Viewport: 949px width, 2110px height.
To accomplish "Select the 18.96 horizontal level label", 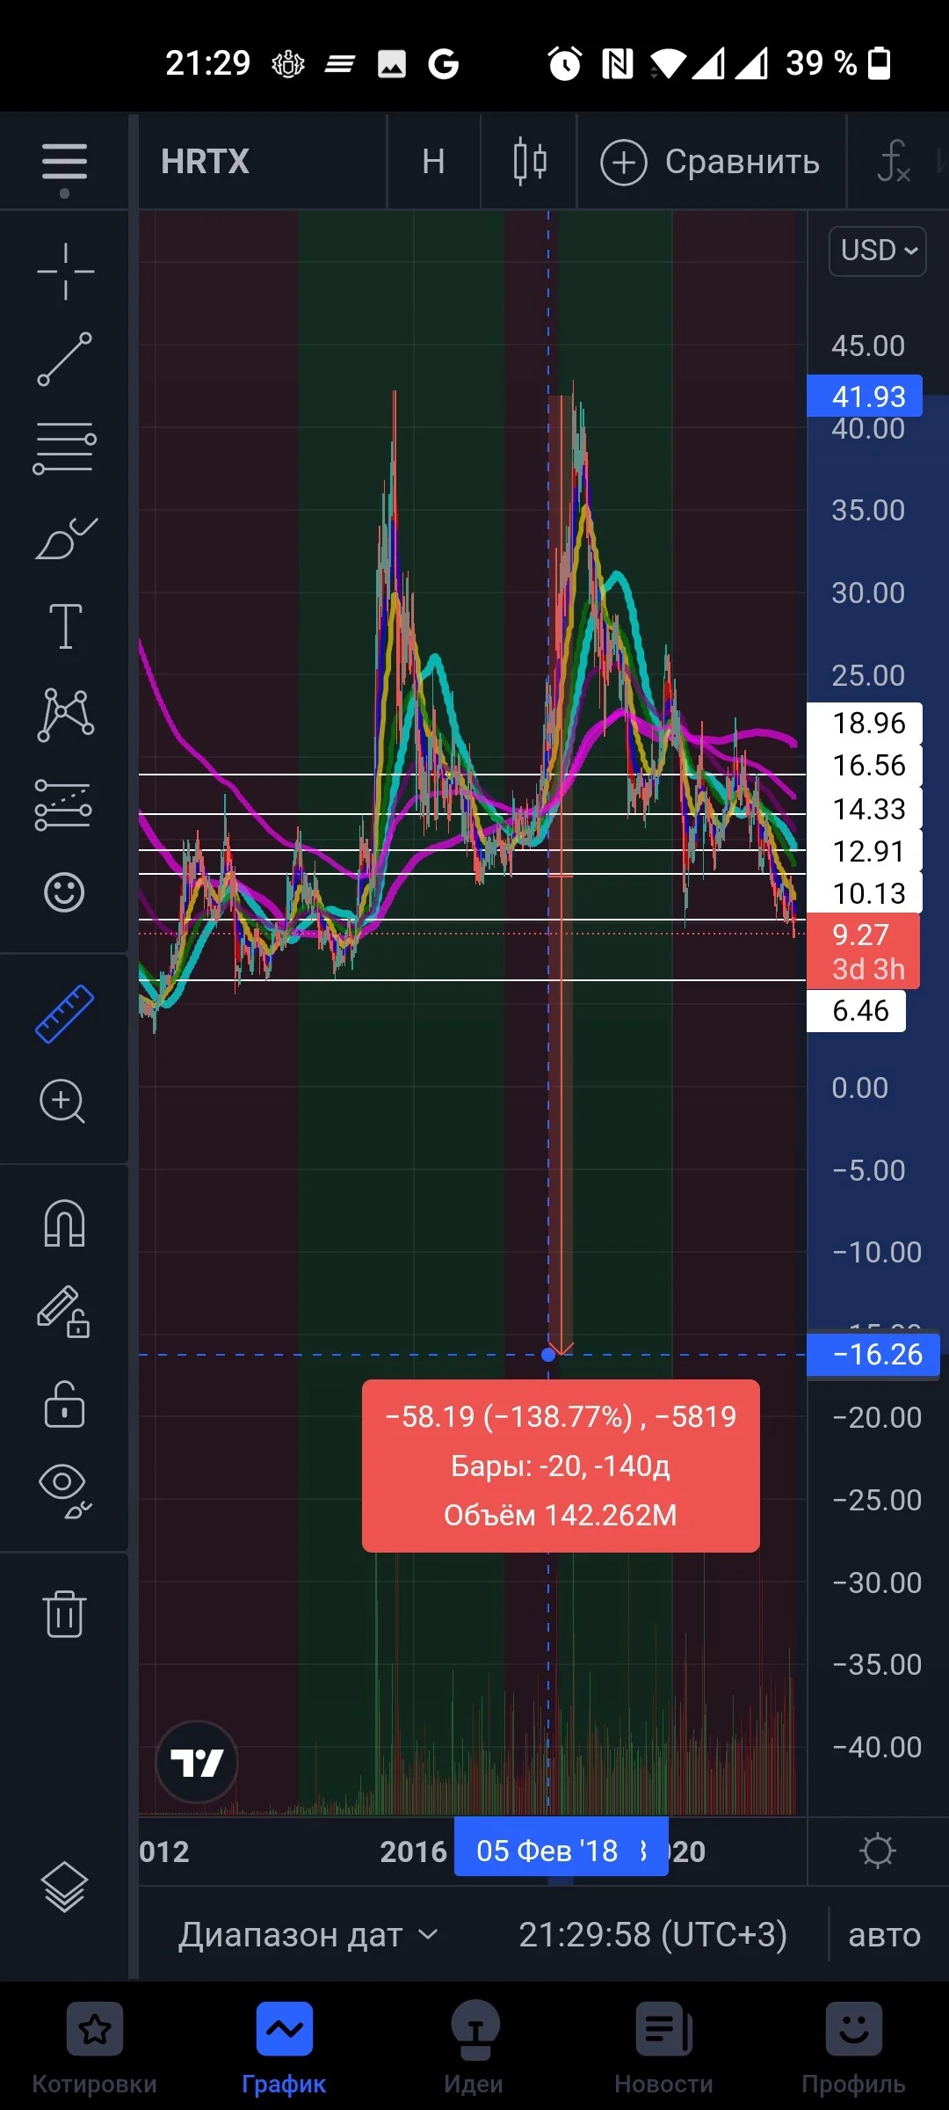I will (865, 723).
